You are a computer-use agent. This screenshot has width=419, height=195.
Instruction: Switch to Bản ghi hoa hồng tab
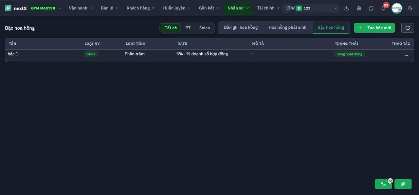[x=241, y=27]
